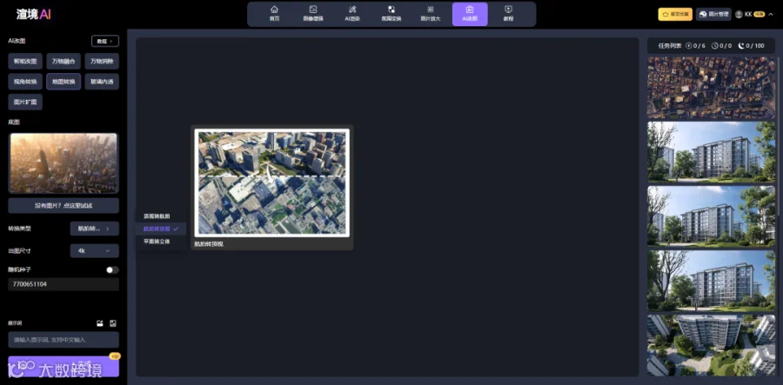Open the fourth task thumbnail, apartment building
Viewport: 783px width, 385px height.
[x=711, y=280]
